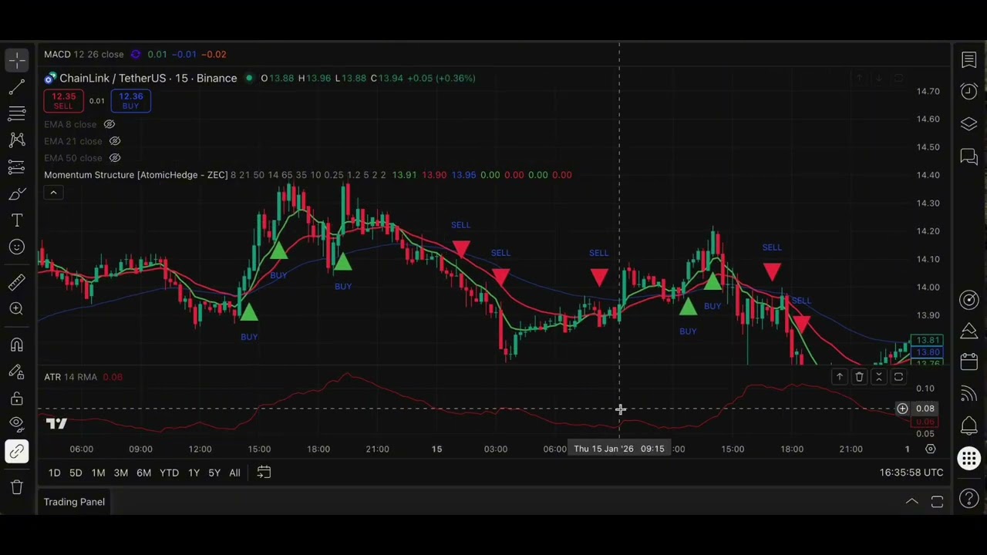
Task: Select the 1Y date range
Action: tap(194, 473)
